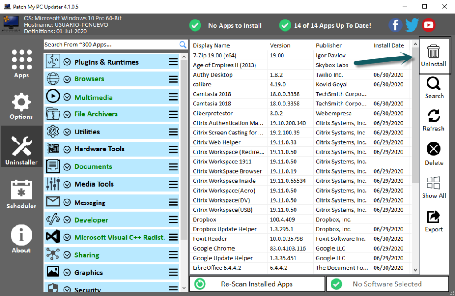This screenshot has height=296, width=455.
Task: Expand the Documents category chevron
Action: [67, 167]
